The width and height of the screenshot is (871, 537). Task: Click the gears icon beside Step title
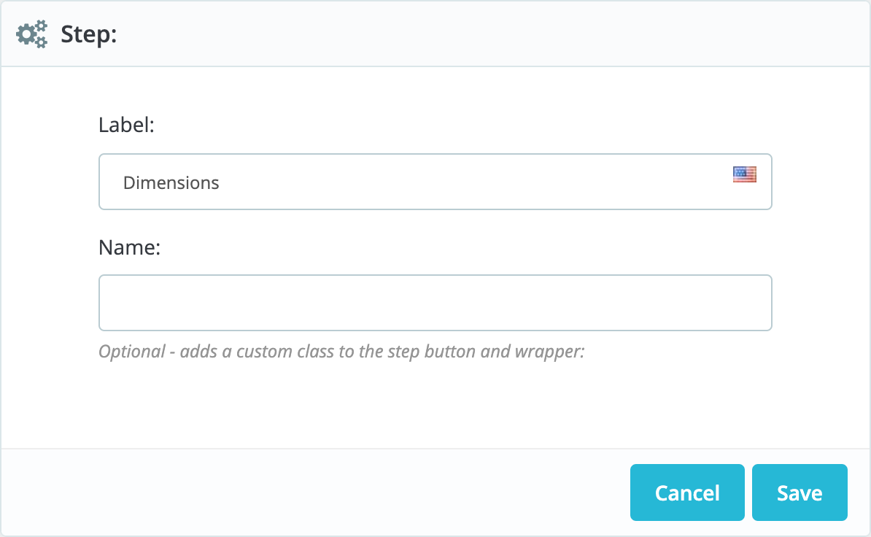(31, 34)
